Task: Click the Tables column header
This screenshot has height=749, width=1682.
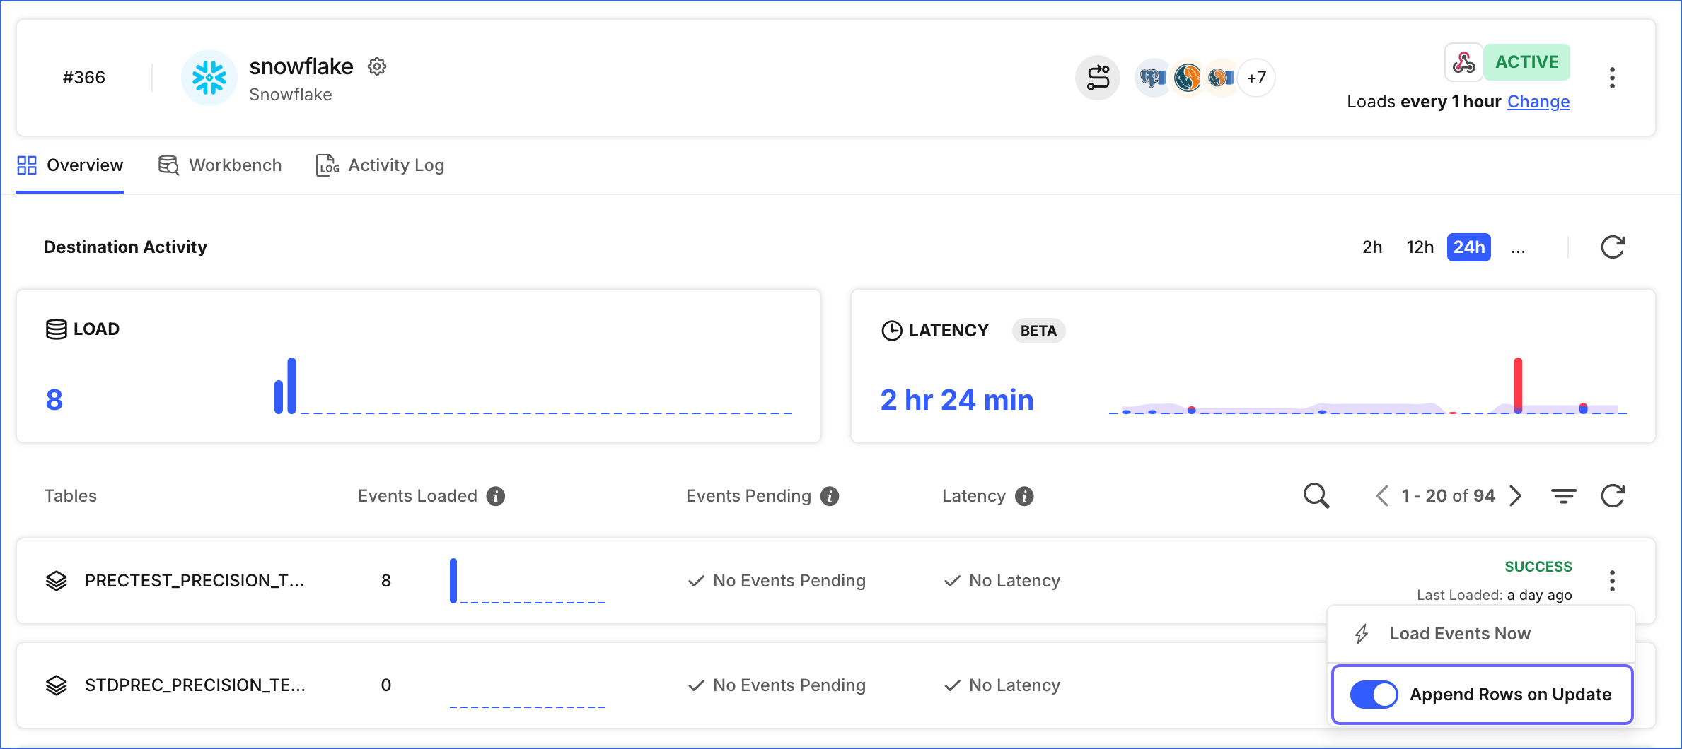Action: click(x=70, y=496)
